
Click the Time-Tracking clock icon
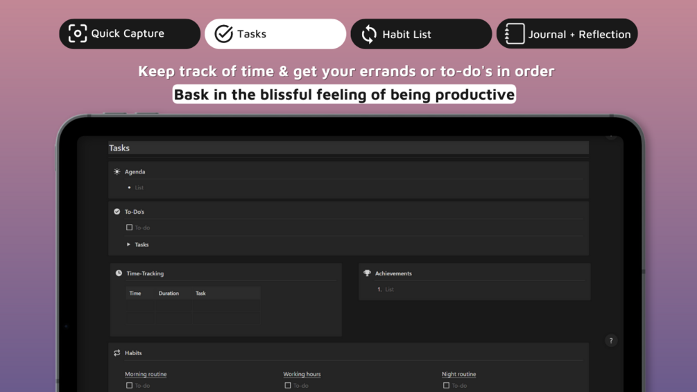119,273
